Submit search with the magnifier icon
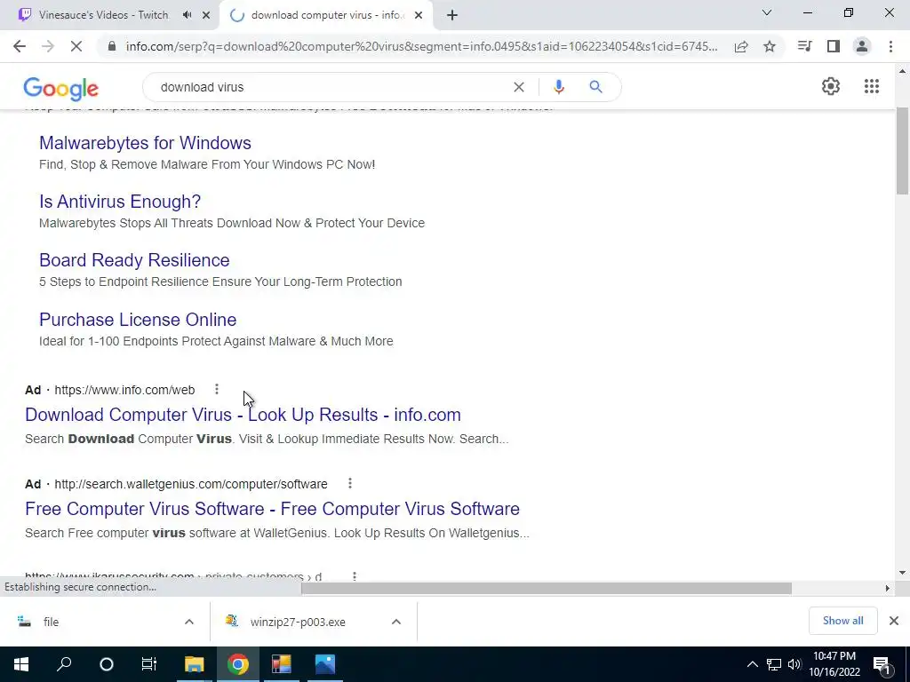This screenshot has width=910, height=682. (x=595, y=87)
